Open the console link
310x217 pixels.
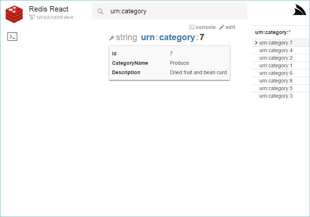(206, 27)
